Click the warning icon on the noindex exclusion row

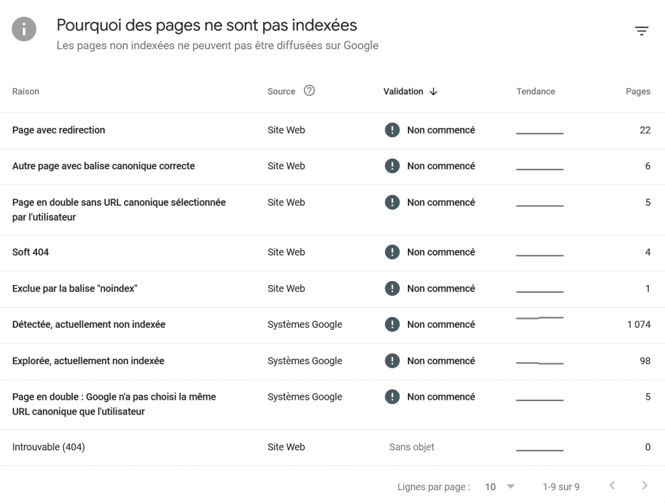click(392, 288)
